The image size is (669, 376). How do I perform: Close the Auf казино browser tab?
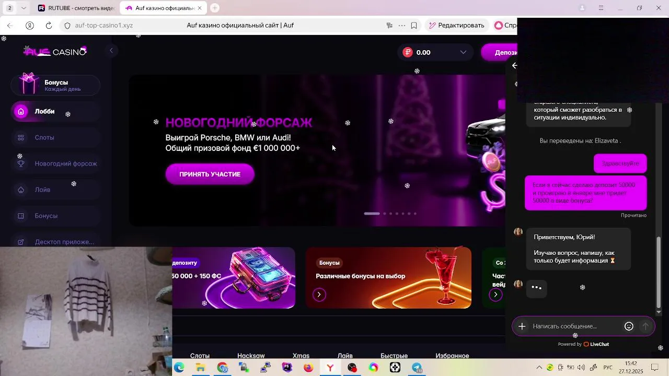(200, 8)
